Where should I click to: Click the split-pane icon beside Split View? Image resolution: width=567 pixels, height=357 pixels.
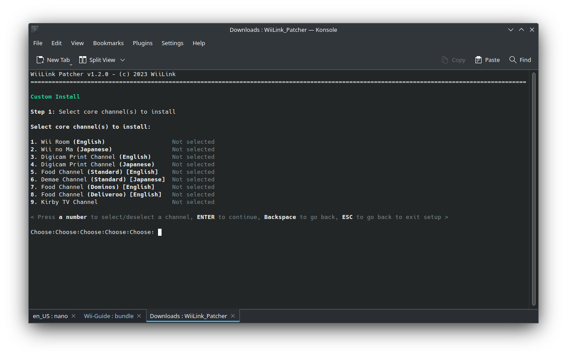82,59
